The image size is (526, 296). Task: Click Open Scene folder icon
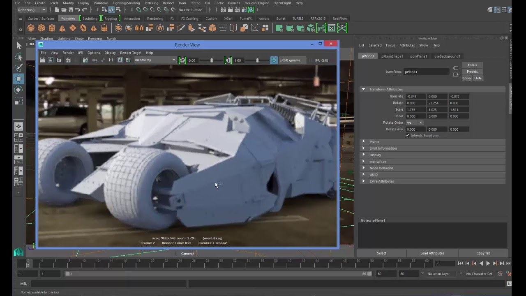[64, 9]
